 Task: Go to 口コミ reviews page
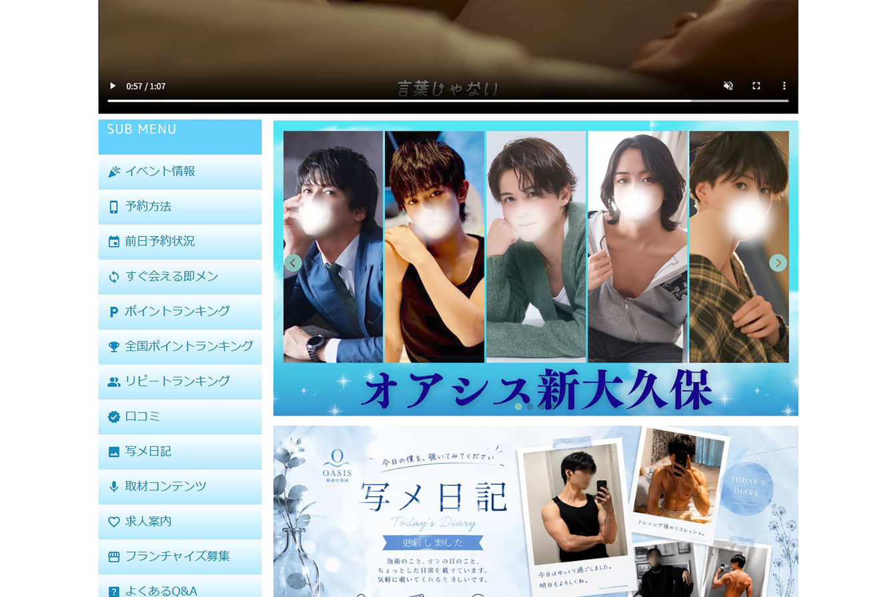click(180, 417)
